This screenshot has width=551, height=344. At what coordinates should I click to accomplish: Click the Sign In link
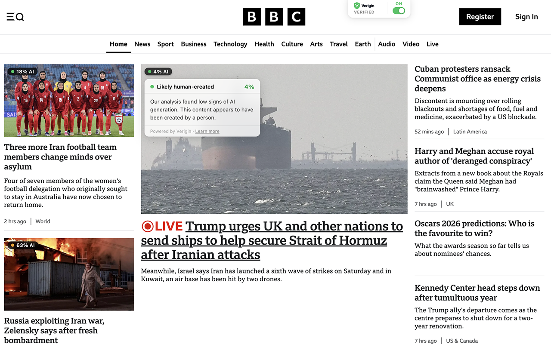526,17
